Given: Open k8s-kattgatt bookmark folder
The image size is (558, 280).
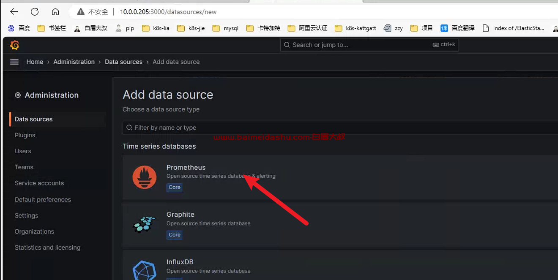Looking at the screenshot, I should pyautogui.click(x=356, y=28).
